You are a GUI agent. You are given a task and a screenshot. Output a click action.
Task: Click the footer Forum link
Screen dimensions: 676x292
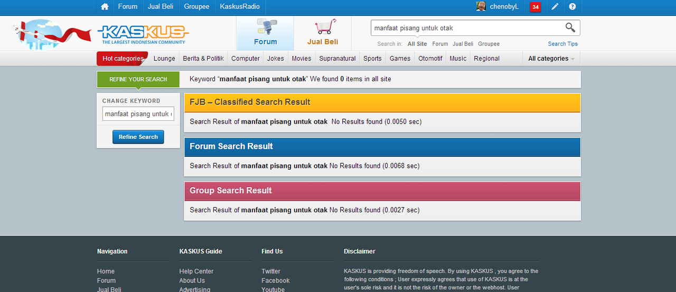tap(106, 281)
